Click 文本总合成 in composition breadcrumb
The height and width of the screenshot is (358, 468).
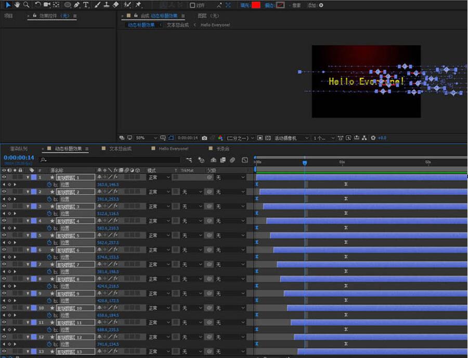pyautogui.click(x=177, y=25)
